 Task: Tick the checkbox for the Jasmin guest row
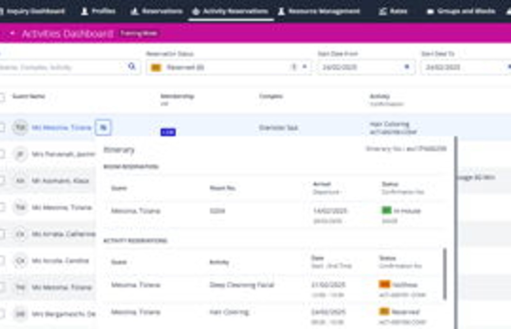click(x=2, y=155)
